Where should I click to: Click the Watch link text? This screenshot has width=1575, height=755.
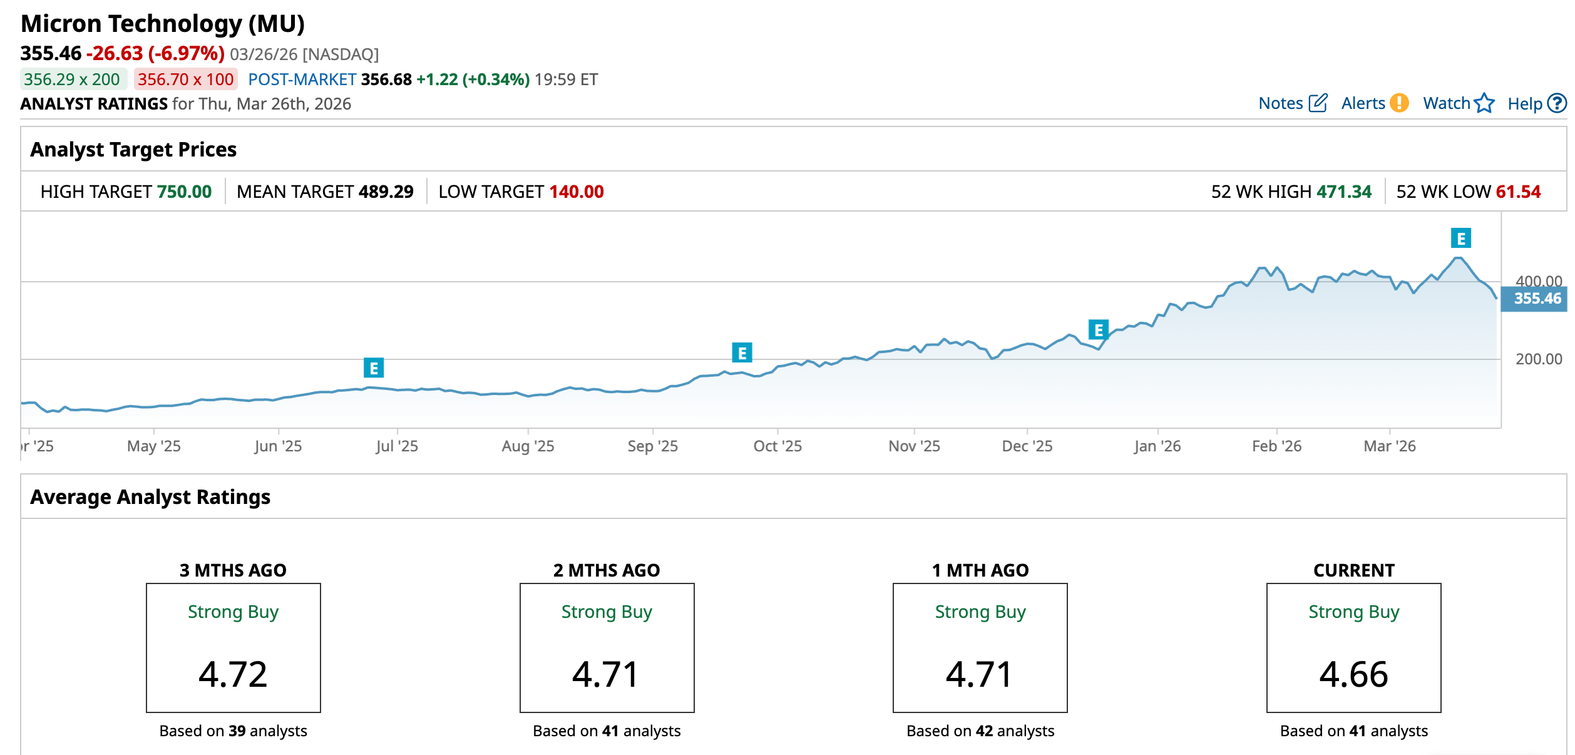tap(1446, 103)
